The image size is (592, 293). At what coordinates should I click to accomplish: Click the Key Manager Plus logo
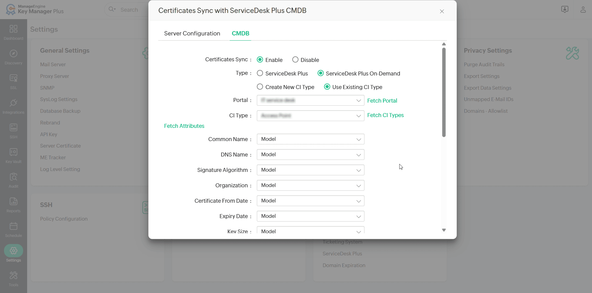(35, 9)
